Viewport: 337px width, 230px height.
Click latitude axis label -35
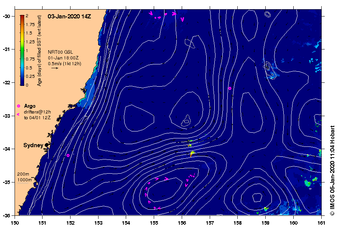coord(6,182)
